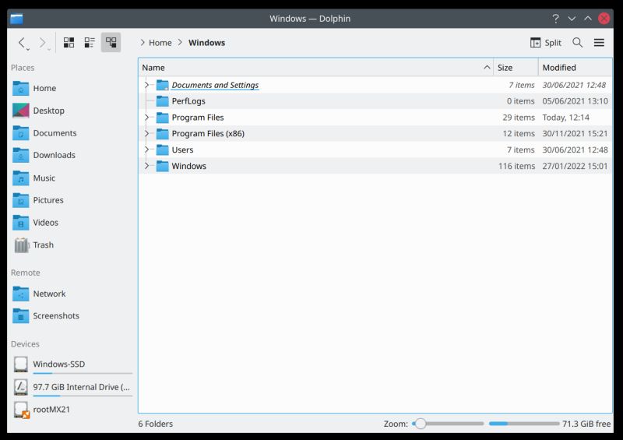The height and width of the screenshot is (440, 623).
Task: Sort by the Name column header
Action: click(x=311, y=68)
